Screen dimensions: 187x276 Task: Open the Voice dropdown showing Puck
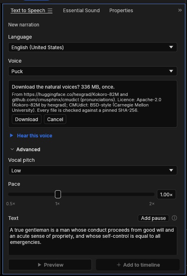tap(93, 71)
